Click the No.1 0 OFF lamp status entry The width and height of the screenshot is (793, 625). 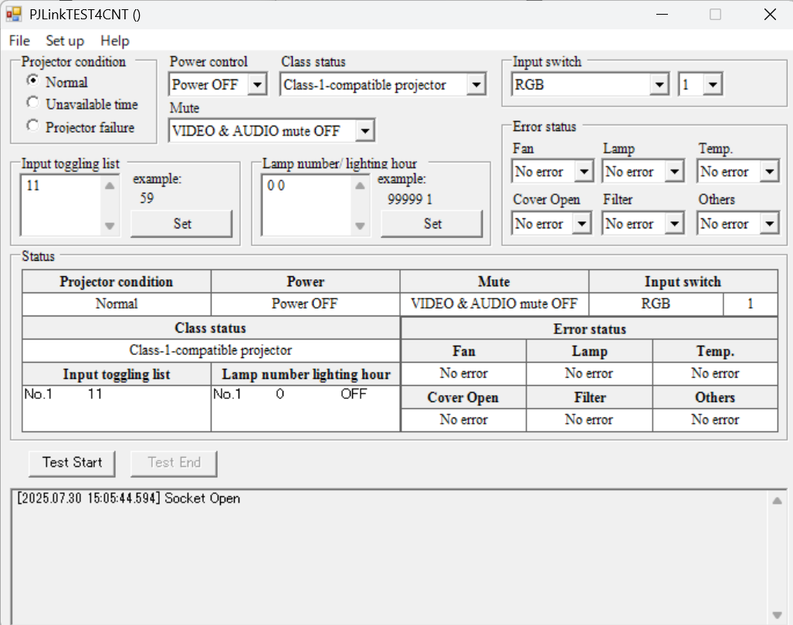[290, 394]
